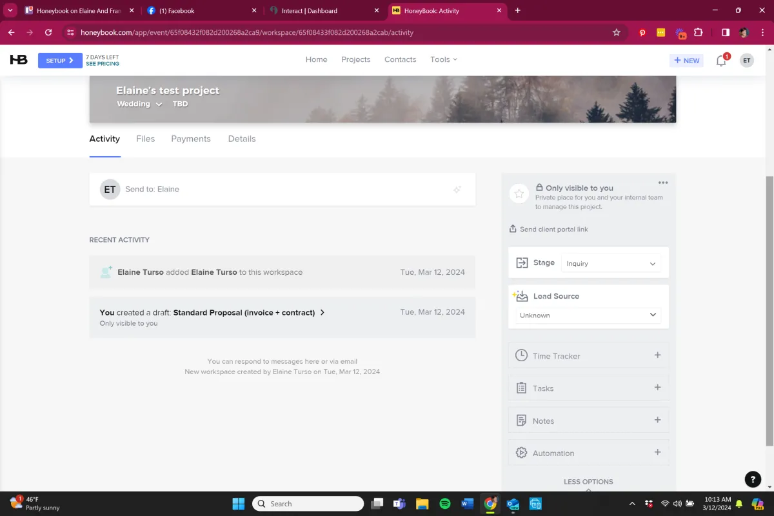Switch to the Payments tab
The image size is (774, 516).
pos(191,139)
